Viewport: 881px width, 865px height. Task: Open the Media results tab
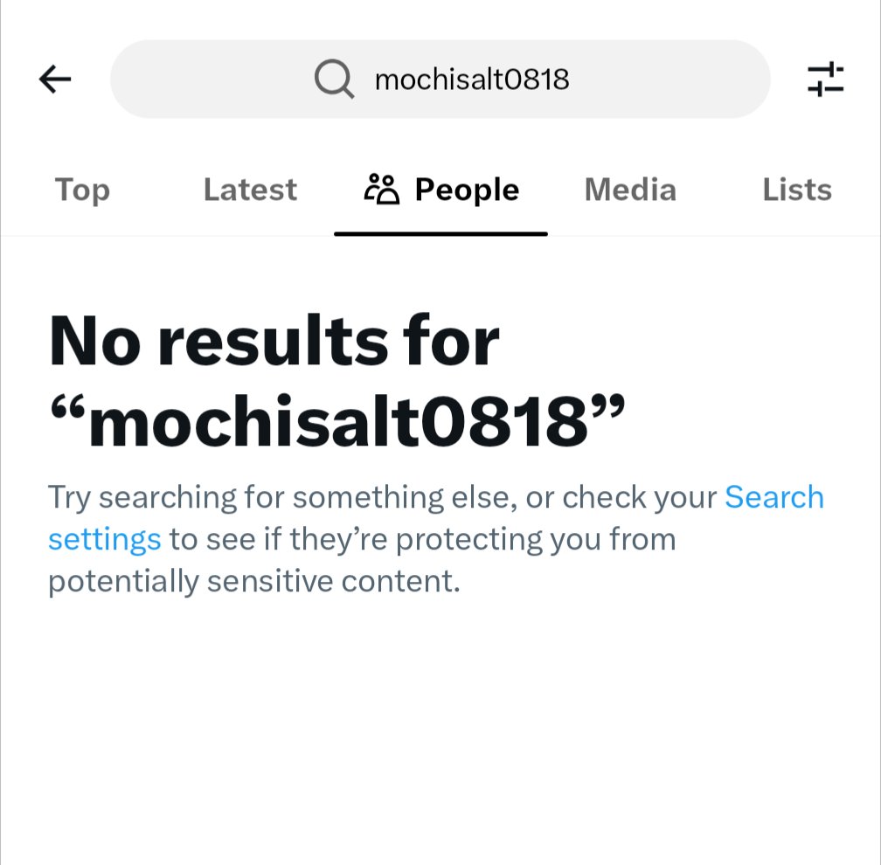630,190
